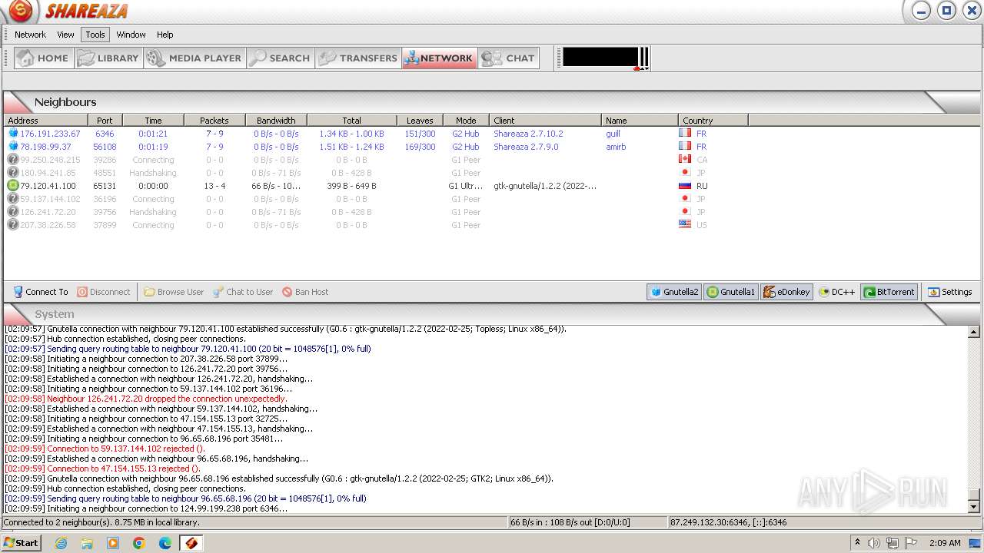Sort by Mode column header
Screen dimensions: 984x553
pos(466,121)
